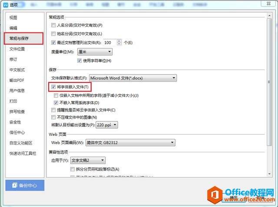This screenshot has width=278, height=207.
Task: Expand 度量单位 dropdown showing 厘米
Action: (95, 52)
